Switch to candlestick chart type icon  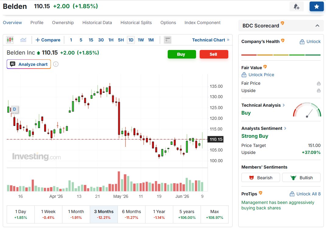(x=10, y=40)
